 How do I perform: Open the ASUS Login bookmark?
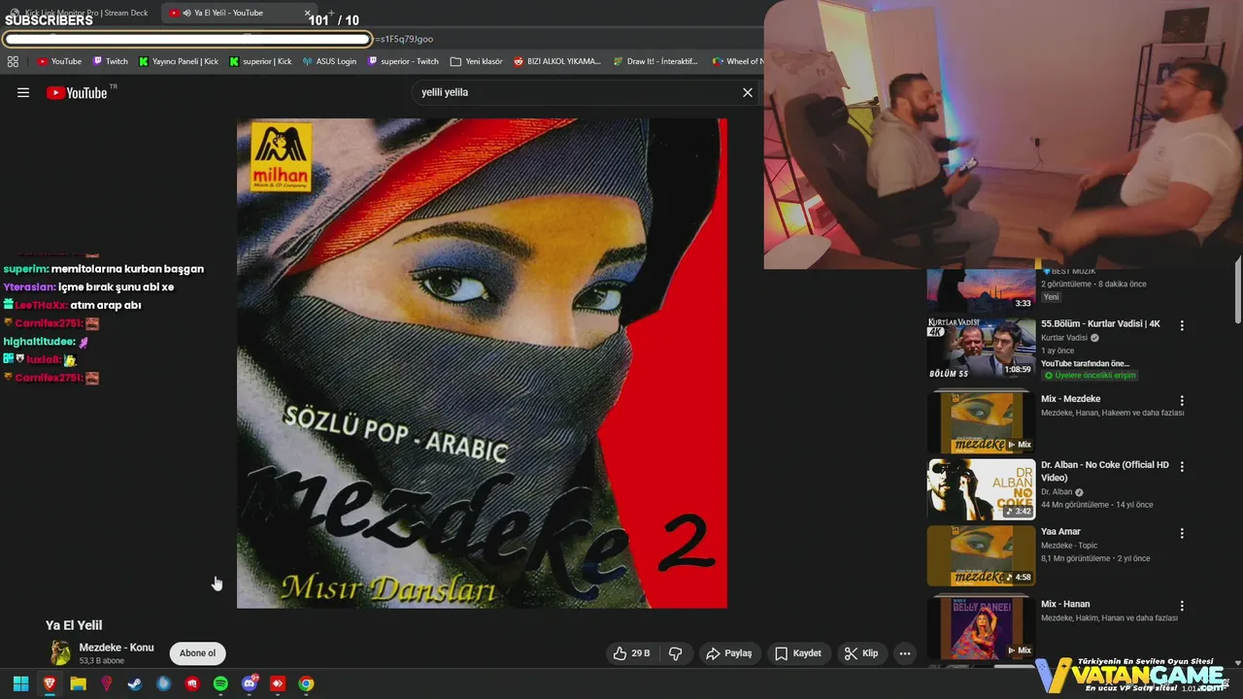[x=329, y=61]
